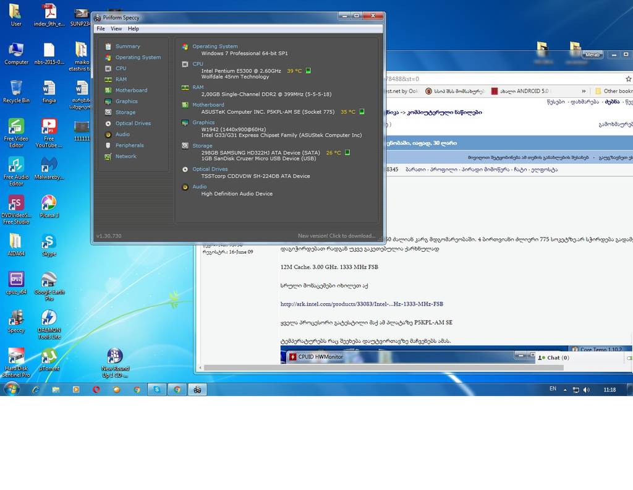Image resolution: width=633 pixels, height=490 pixels.
Task: Select Operating System in Speccy sidebar
Action: tap(138, 58)
